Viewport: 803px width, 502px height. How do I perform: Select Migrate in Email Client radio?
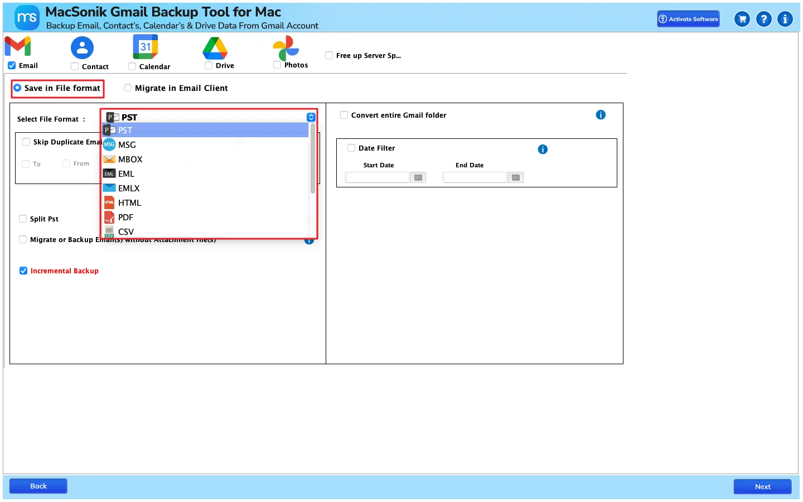point(128,88)
